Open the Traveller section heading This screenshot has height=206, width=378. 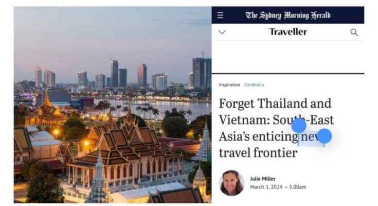[x=288, y=32]
